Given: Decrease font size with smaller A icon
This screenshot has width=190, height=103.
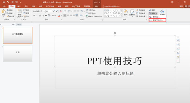Looking at the screenshot, I should coord(56,11).
